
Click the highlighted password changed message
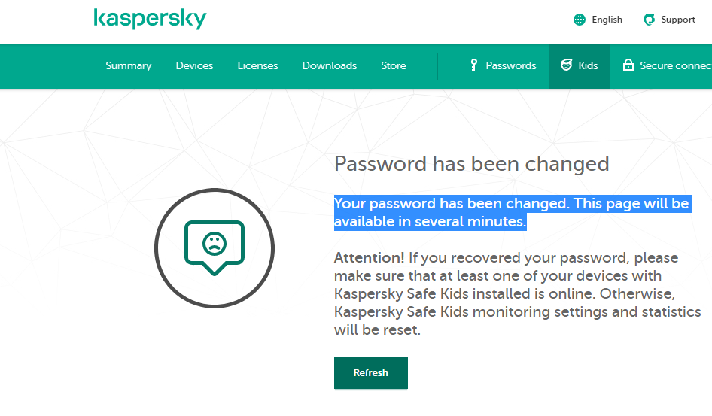511,213
